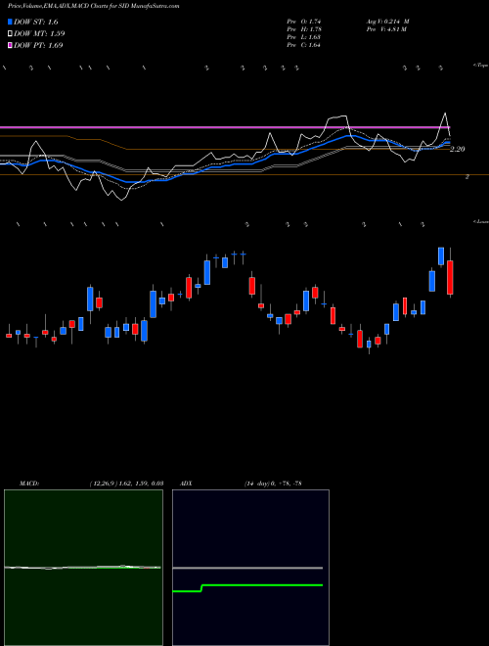Select the 'DOW PT: 1.69' legend text
The image size is (489, 646).
38,45
